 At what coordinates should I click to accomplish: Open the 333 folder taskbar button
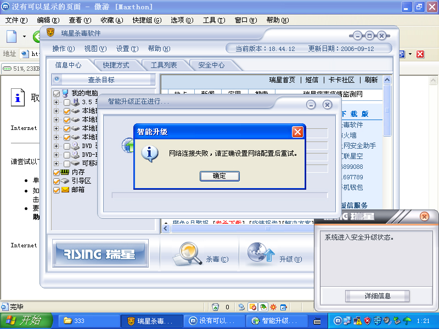coord(89,321)
